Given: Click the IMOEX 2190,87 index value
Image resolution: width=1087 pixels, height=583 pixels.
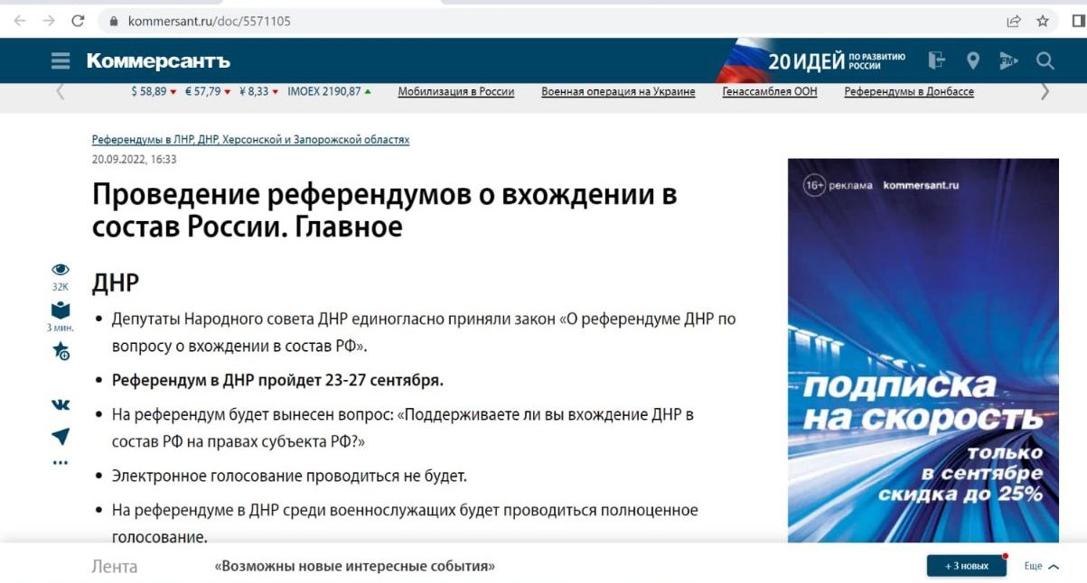Looking at the screenshot, I should point(329,91).
